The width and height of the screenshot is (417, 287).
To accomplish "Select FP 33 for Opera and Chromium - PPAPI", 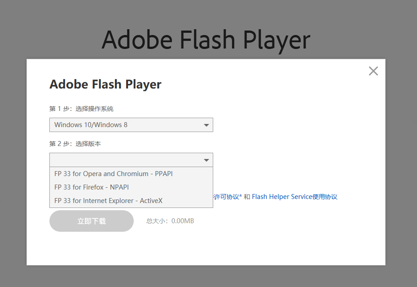I will tap(113, 174).
